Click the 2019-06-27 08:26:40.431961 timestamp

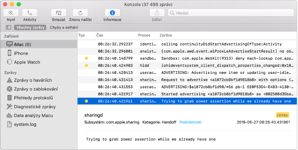[x=263, y=122]
